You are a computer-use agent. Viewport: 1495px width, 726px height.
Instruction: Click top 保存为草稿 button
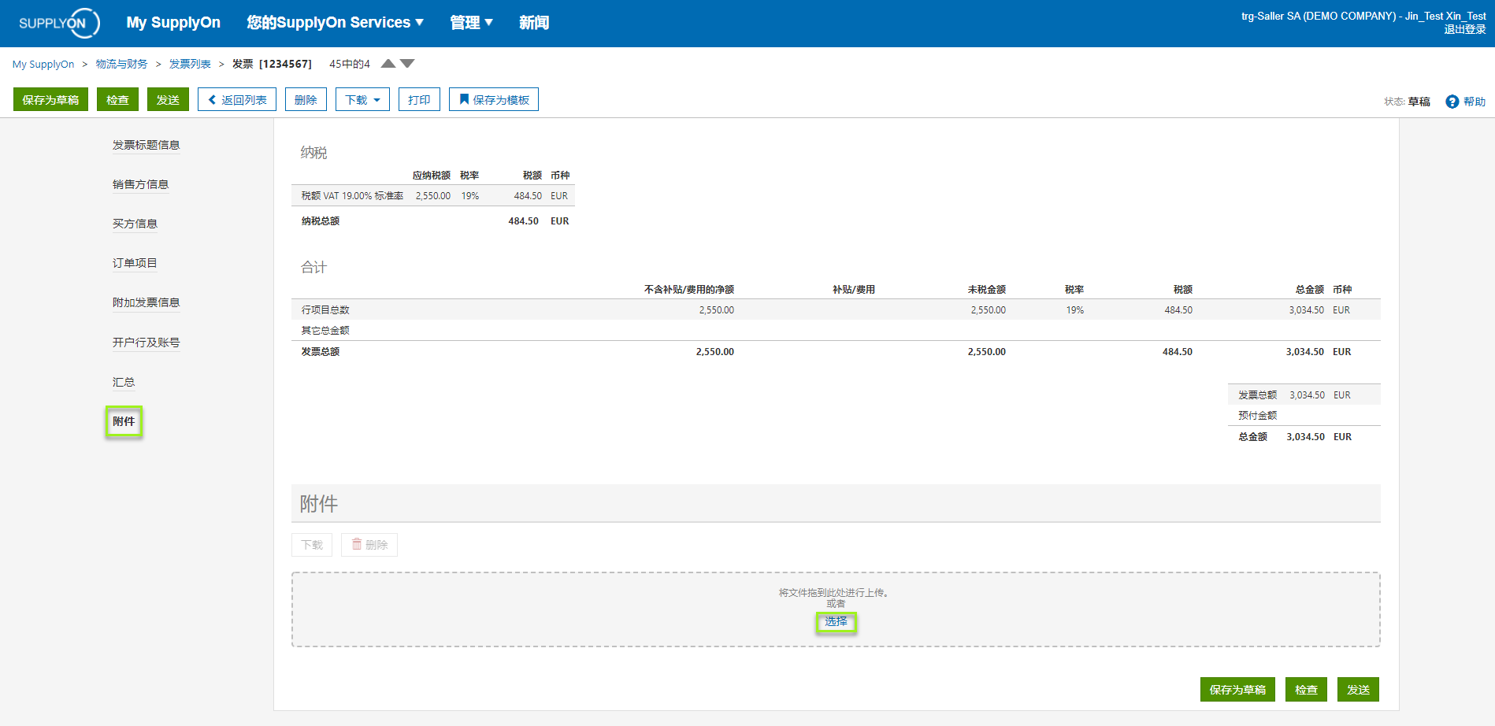[x=50, y=100]
